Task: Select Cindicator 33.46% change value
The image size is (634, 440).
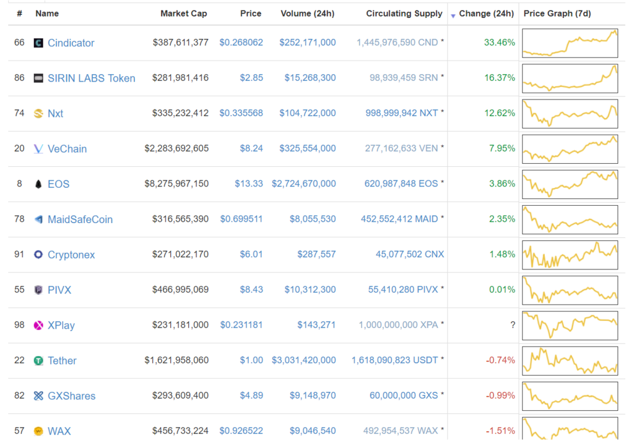Action: click(500, 43)
